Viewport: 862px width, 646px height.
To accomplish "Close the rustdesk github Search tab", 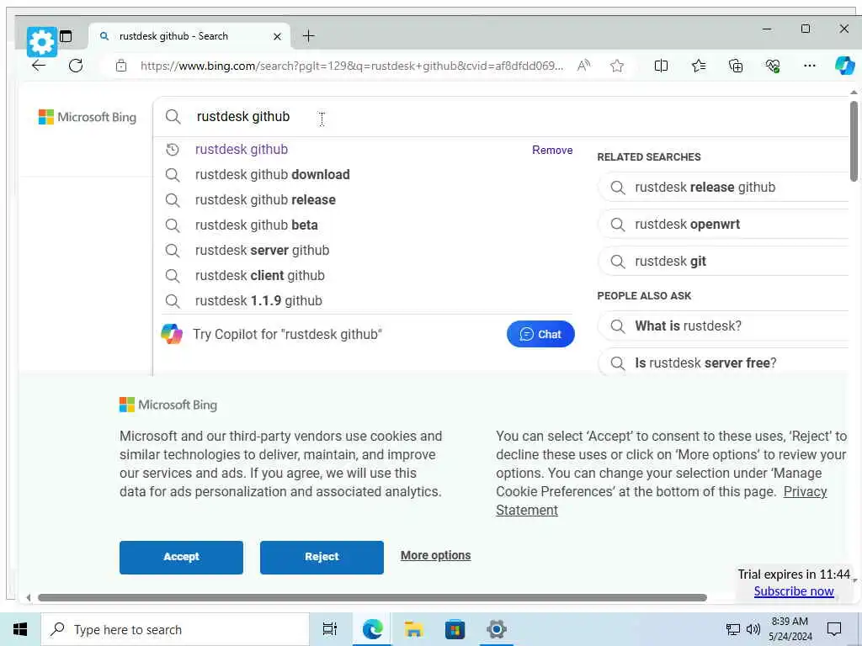I will point(278,37).
